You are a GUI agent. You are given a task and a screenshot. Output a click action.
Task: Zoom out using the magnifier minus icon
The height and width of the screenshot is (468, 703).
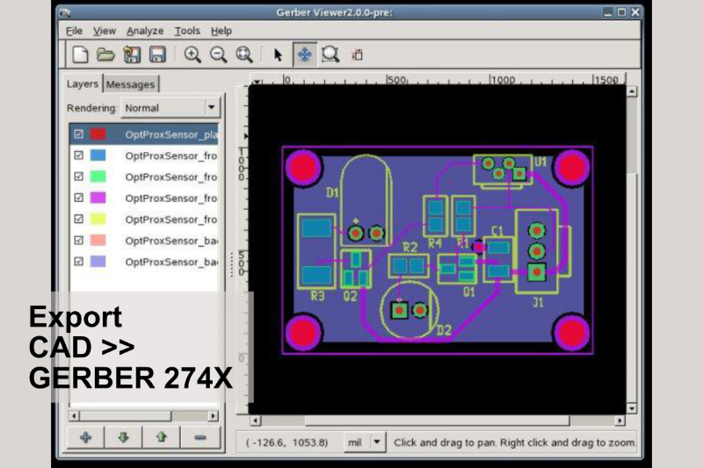pos(218,54)
